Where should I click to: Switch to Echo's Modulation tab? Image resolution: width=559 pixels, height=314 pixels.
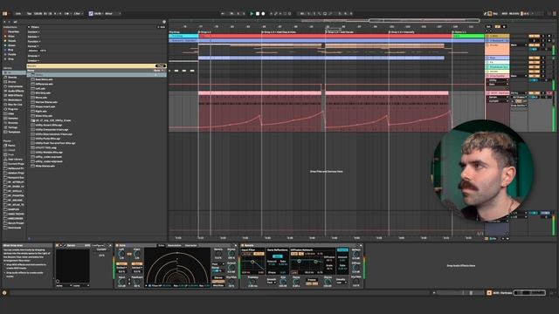tap(174, 246)
